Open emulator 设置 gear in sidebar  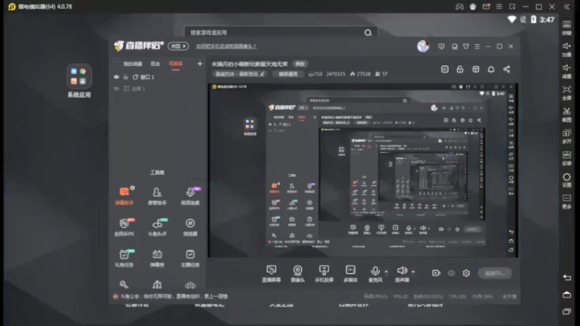coord(567,180)
